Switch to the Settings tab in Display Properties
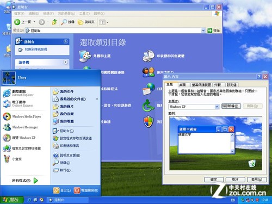 click(232, 85)
